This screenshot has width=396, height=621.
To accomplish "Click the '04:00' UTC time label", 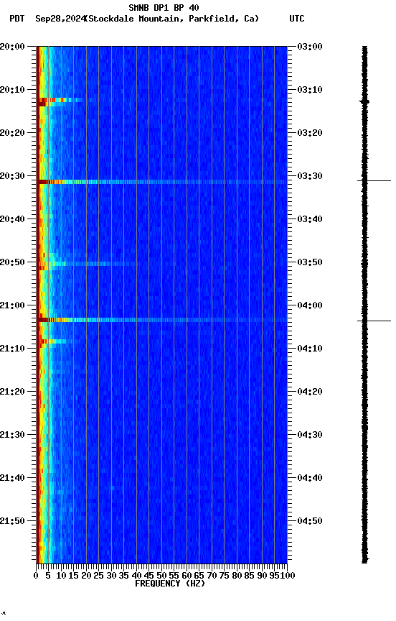I will coord(310,305).
